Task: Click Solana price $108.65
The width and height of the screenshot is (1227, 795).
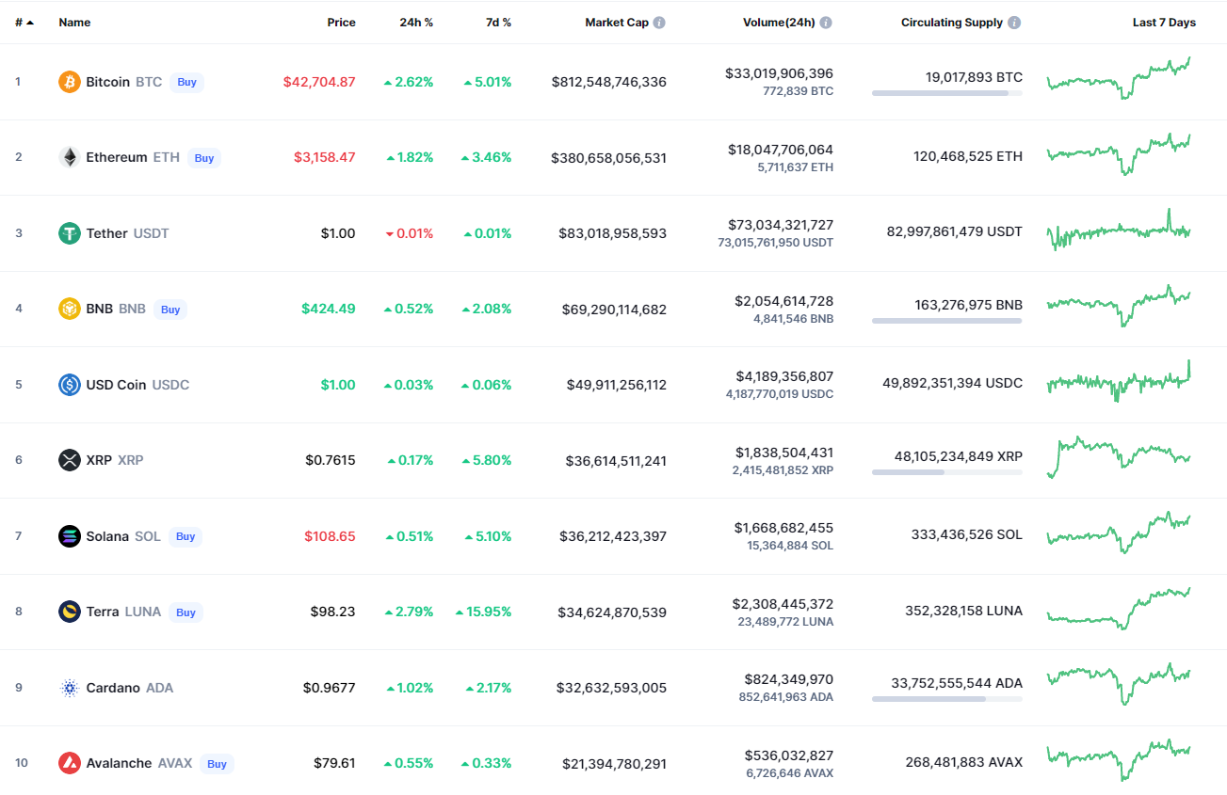Action: pos(330,536)
